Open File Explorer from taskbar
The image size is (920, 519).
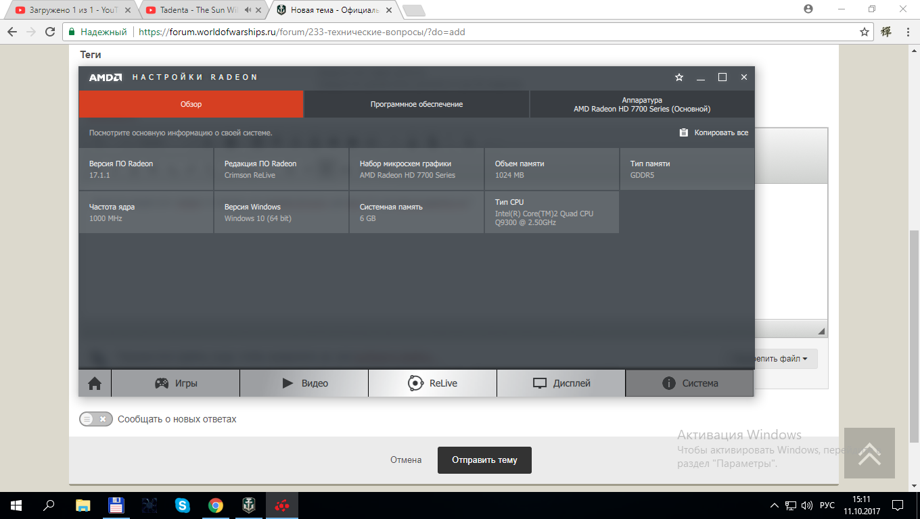tap(83, 505)
